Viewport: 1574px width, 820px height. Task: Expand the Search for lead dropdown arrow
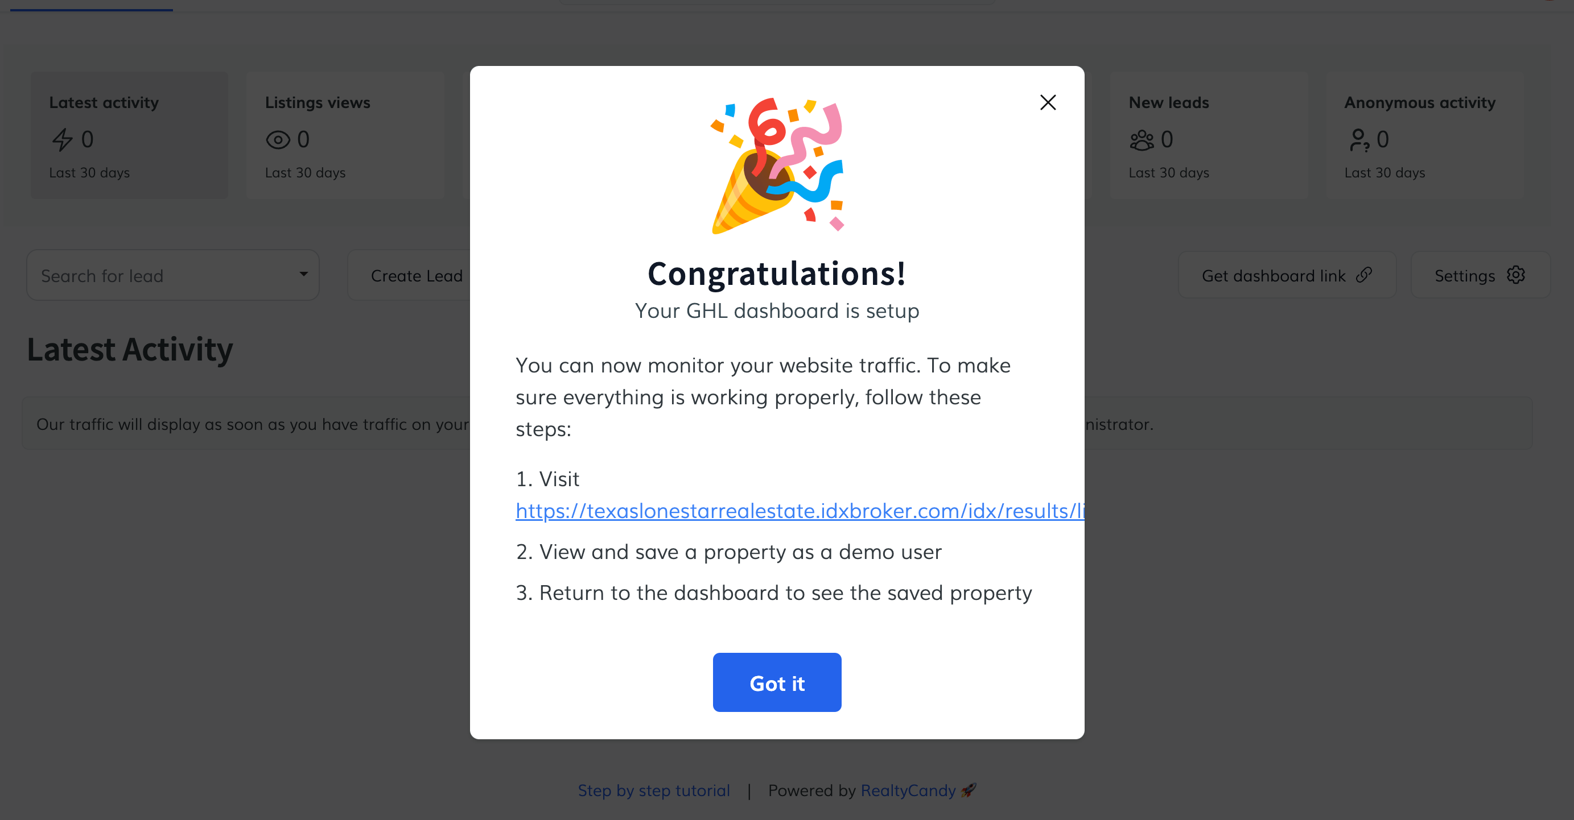click(303, 274)
